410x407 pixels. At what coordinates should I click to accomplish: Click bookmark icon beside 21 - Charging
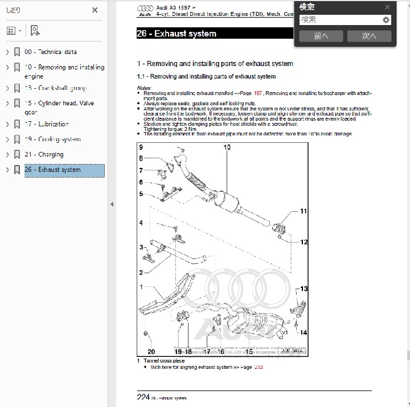tap(17, 154)
